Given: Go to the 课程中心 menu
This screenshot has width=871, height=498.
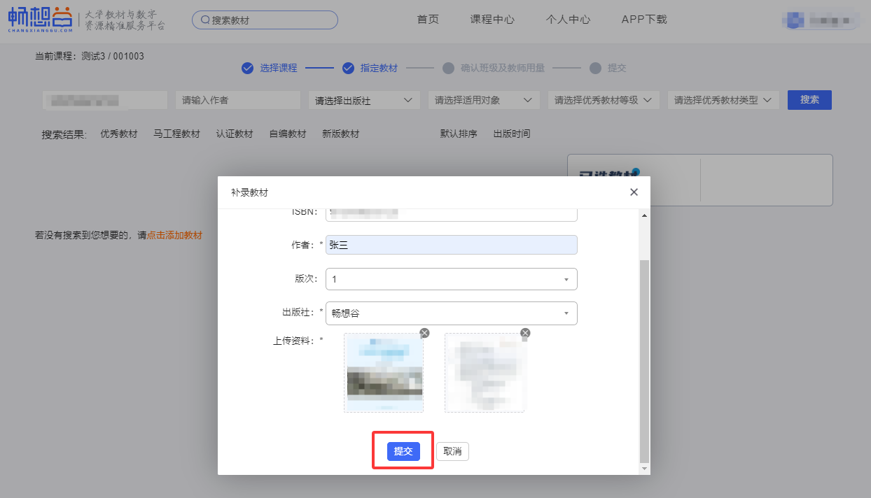Looking at the screenshot, I should click(x=492, y=20).
